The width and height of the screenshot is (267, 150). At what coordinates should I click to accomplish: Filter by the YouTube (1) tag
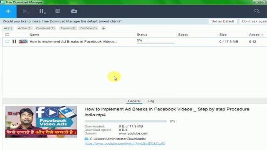(88, 28)
